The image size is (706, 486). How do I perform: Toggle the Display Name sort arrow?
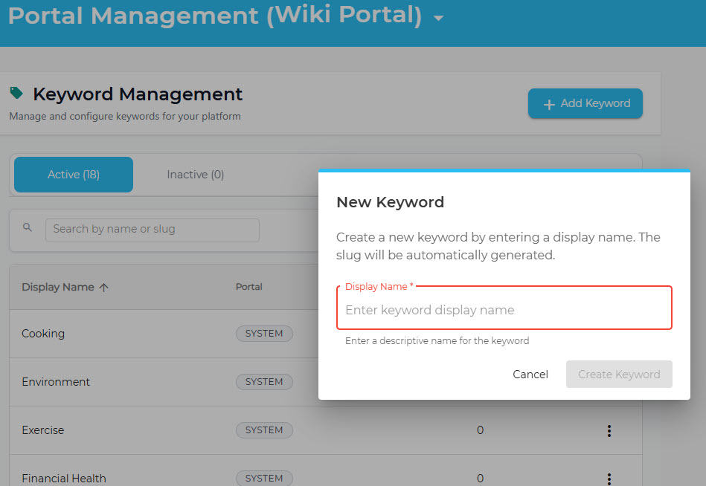[103, 288]
